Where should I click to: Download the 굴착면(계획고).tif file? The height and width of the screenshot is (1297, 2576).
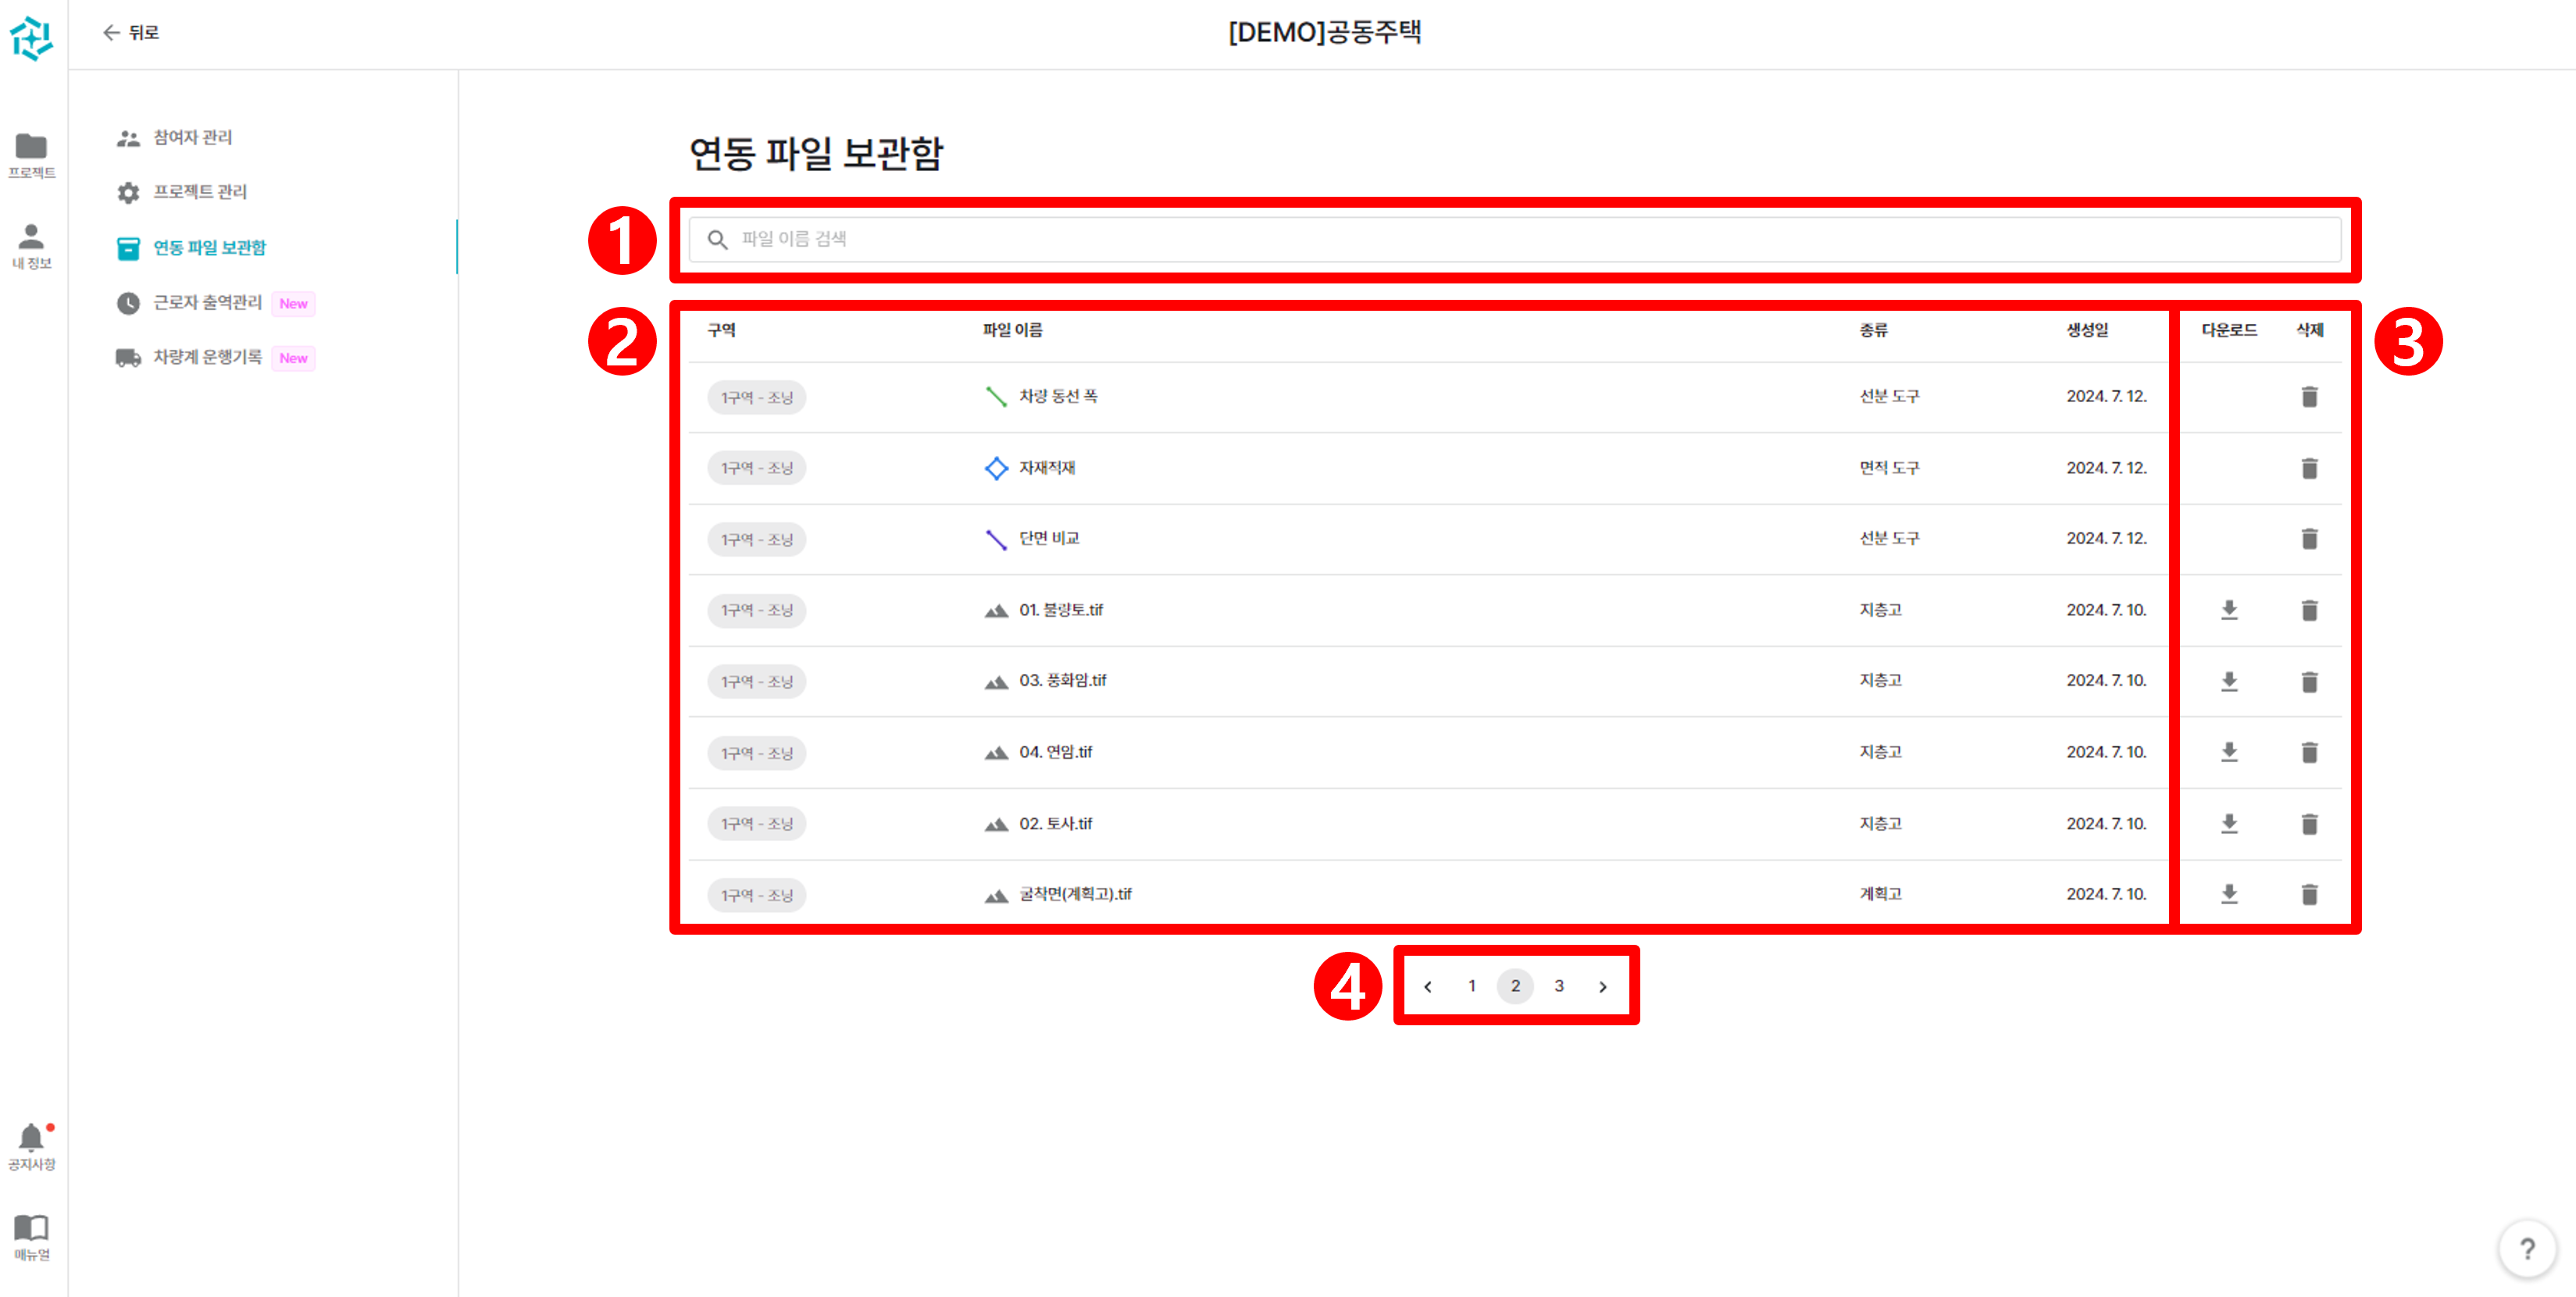pos(2229,894)
